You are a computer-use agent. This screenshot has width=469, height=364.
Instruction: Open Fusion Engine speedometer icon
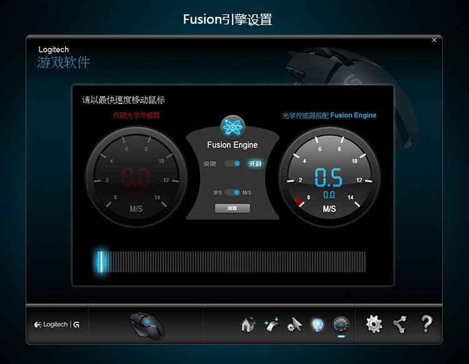(341, 325)
